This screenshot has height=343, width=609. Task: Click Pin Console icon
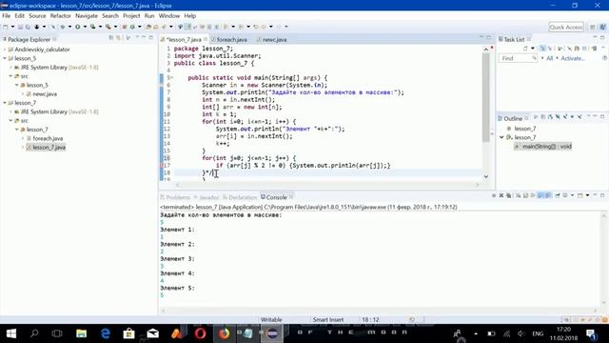point(557,195)
